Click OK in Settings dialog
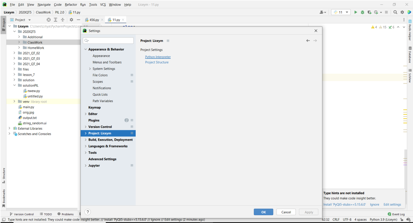 (263, 212)
